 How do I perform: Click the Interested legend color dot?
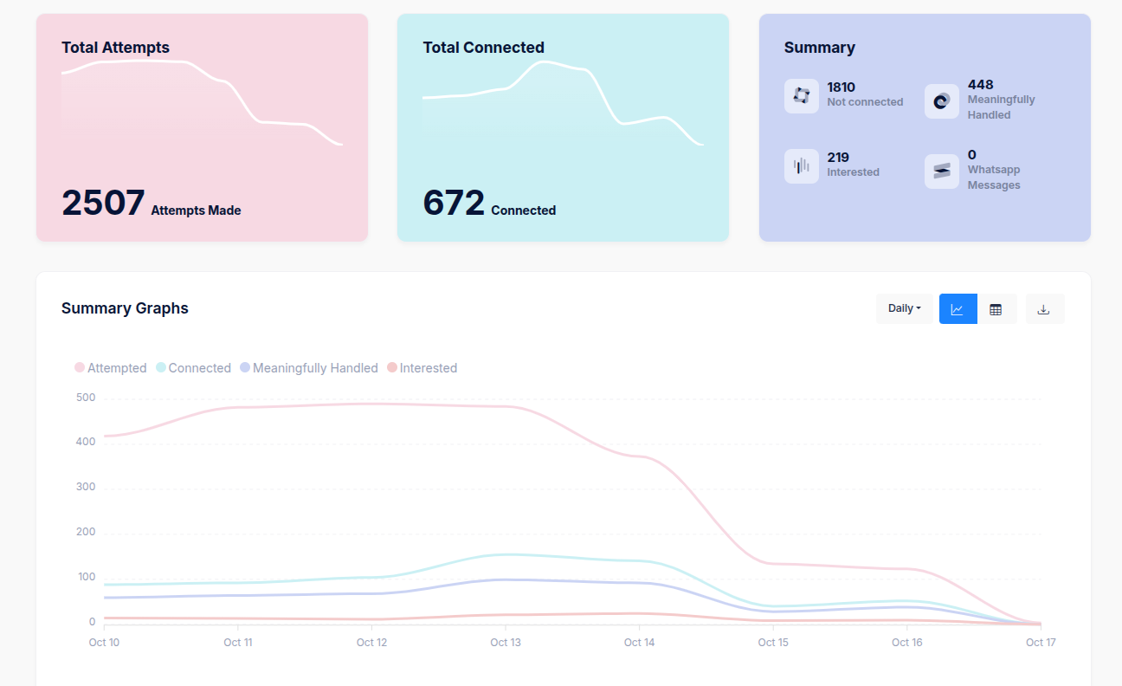coord(392,368)
